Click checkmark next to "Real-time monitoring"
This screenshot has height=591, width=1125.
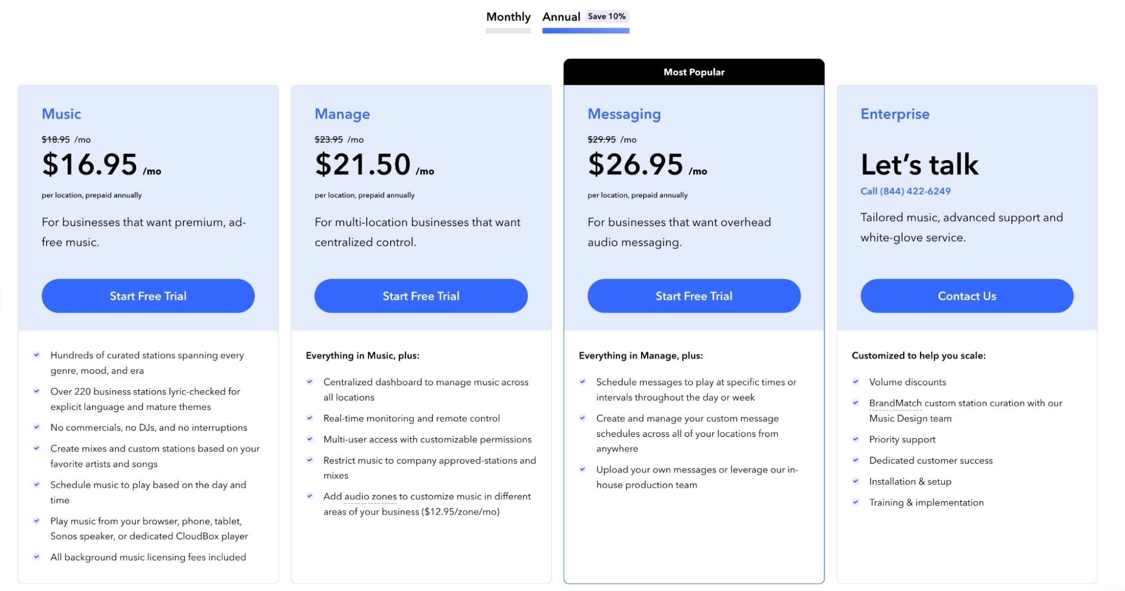coord(310,418)
